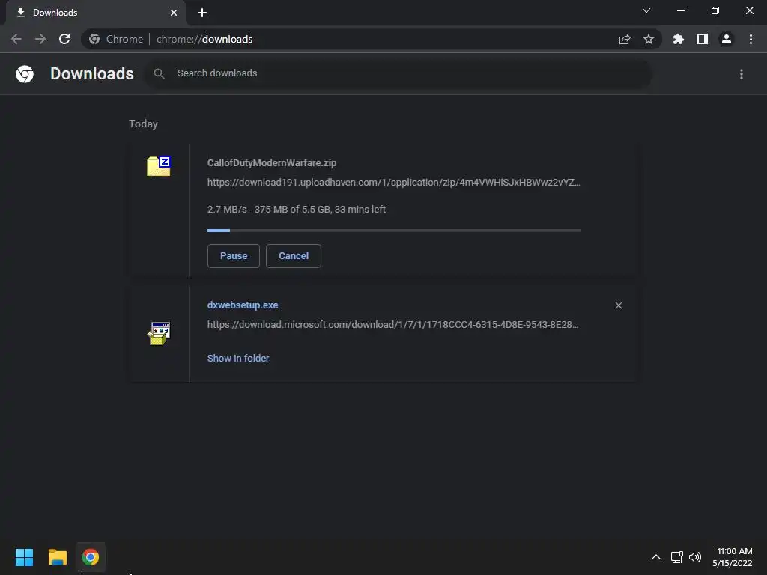This screenshot has width=767, height=575.
Task: Open a new tab with plus button
Action: (x=202, y=13)
